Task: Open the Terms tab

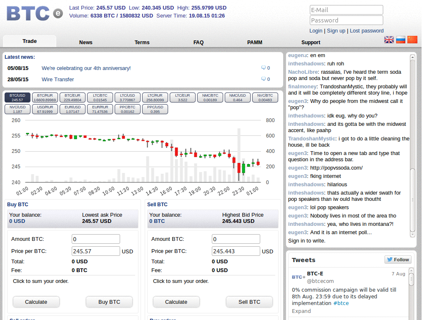Action: 142,42
